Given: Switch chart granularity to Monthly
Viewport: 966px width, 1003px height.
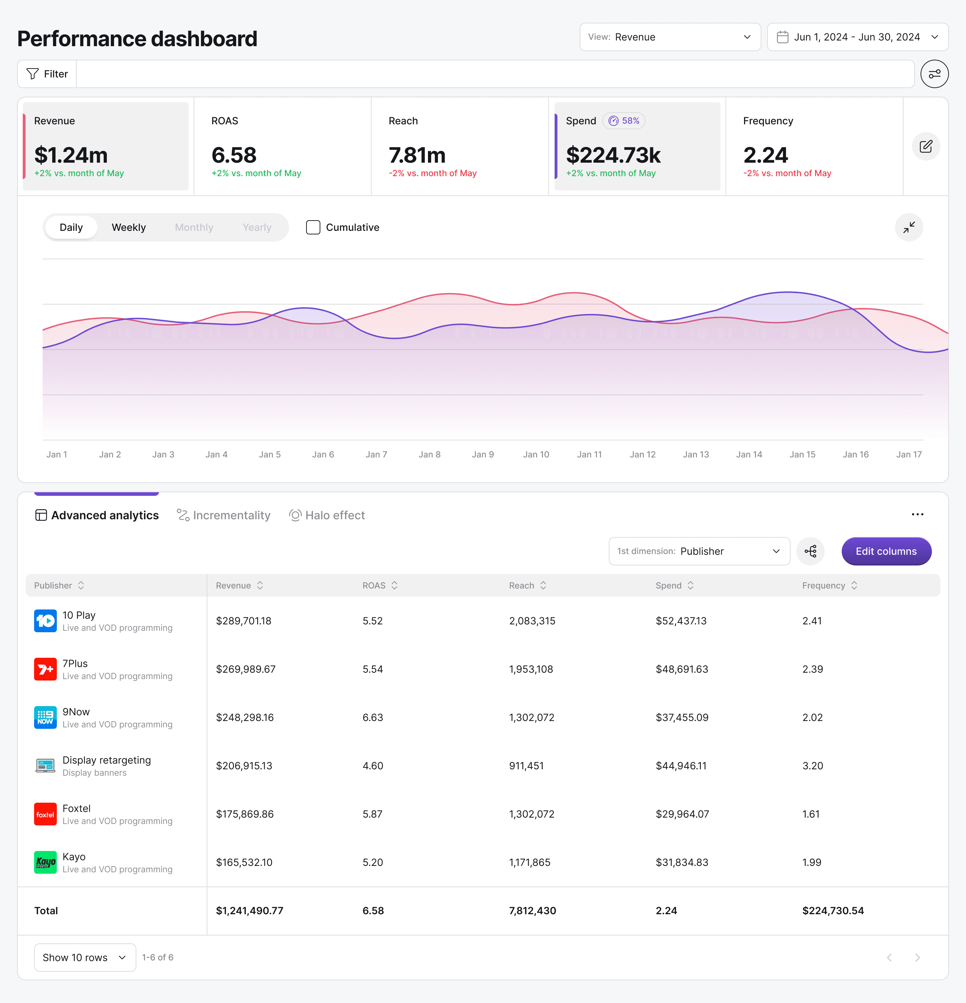Looking at the screenshot, I should [x=194, y=227].
